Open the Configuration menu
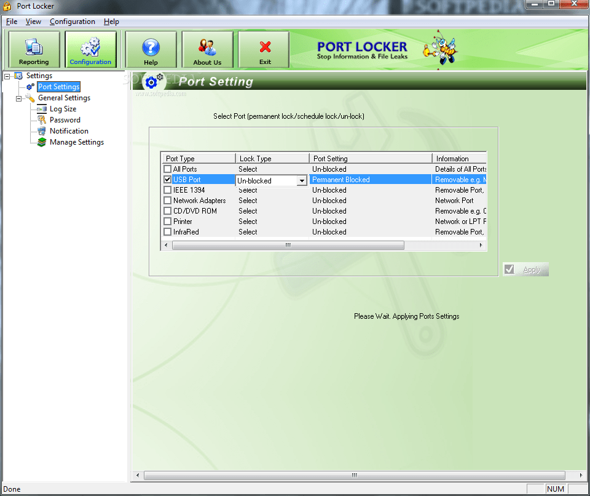This screenshot has height=496, width=590. coord(73,22)
